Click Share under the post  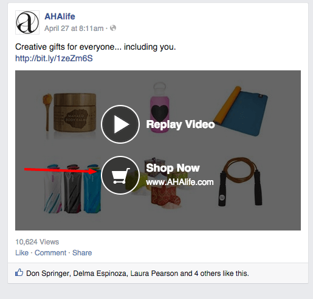point(82,253)
